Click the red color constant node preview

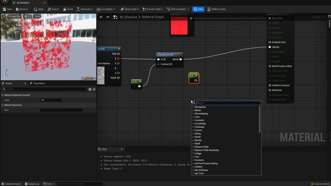click(x=179, y=26)
